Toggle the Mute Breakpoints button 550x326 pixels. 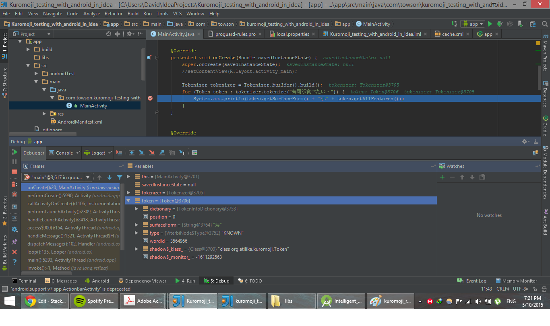coord(14,194)
